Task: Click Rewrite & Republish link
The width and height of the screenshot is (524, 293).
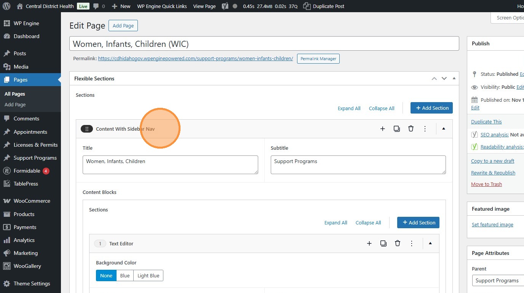Action: coord(493,173)
